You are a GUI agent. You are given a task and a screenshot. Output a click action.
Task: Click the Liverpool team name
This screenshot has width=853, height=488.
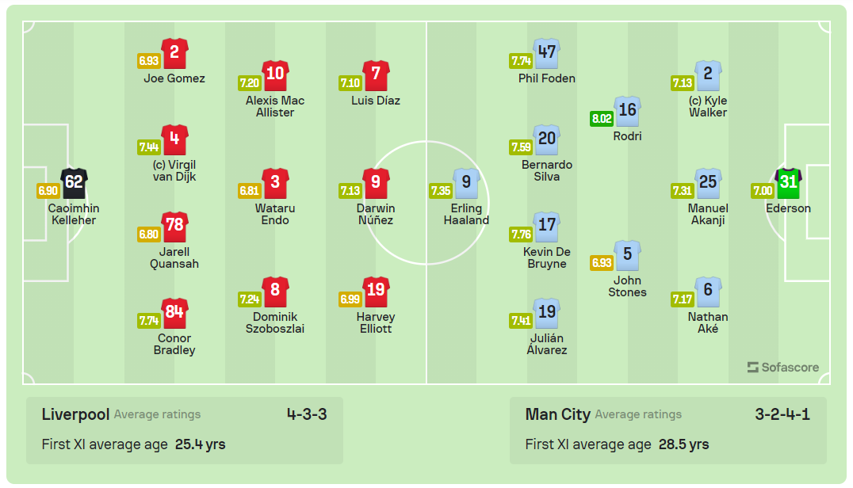[75, 414]
